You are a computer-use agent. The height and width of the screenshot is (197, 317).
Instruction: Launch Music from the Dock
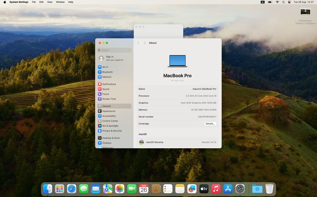[x=216, y=189]
